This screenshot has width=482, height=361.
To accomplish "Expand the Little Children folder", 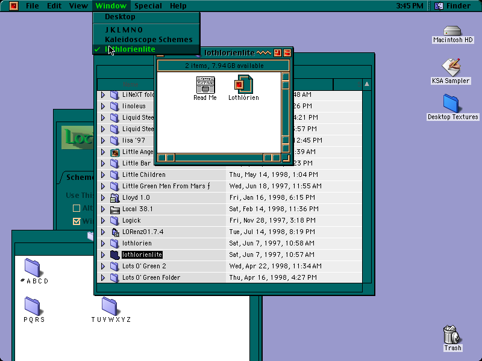I will [103, 175].
